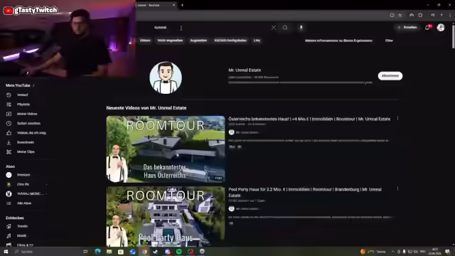Select the Videos filter chip
Image resolution: width=455 pixels, height=256 pixels.
click(145, 41)
